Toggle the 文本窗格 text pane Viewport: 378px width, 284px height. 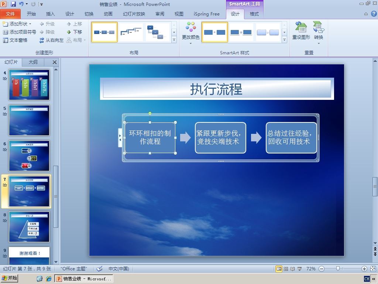15,40
